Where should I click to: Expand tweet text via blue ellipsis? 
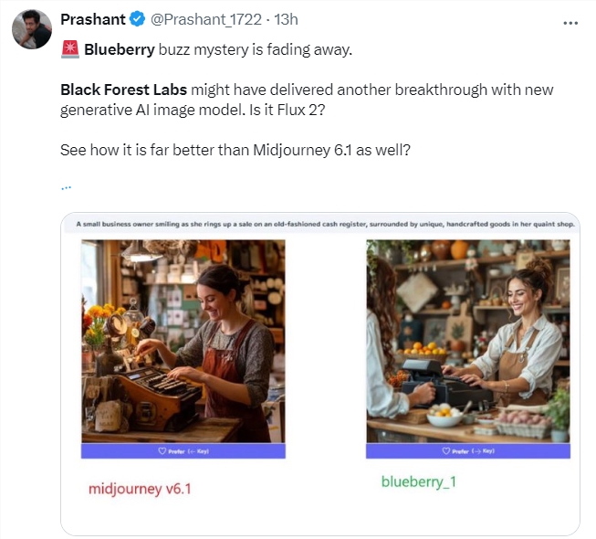click(x=66, y=186)
